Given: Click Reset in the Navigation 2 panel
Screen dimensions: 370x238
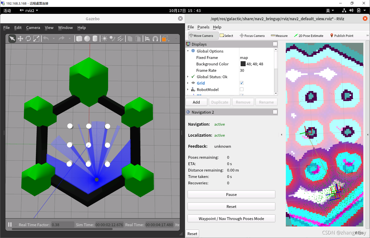Looking at the screenshot, I should (x=231, y=206).
